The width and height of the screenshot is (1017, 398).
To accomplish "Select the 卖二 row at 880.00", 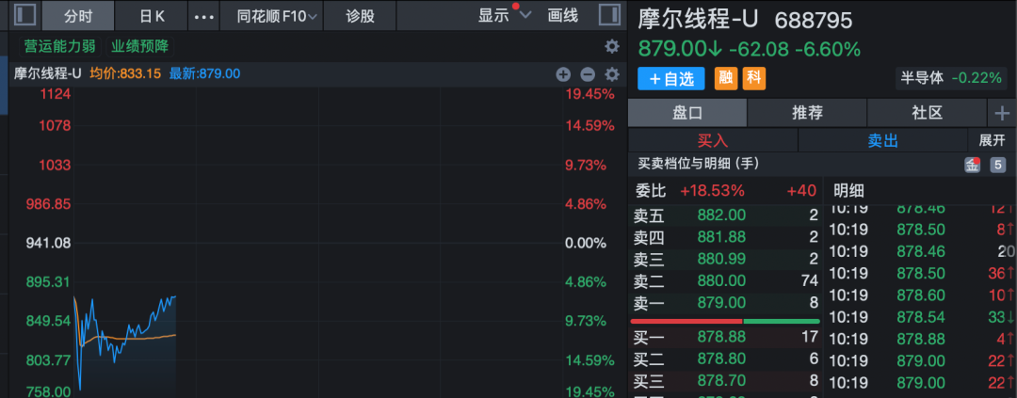I will click(x=725, y=281).
